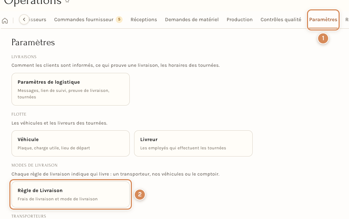
Task: Open the Paramètres de logistique card
Action: tap(70, 89)
